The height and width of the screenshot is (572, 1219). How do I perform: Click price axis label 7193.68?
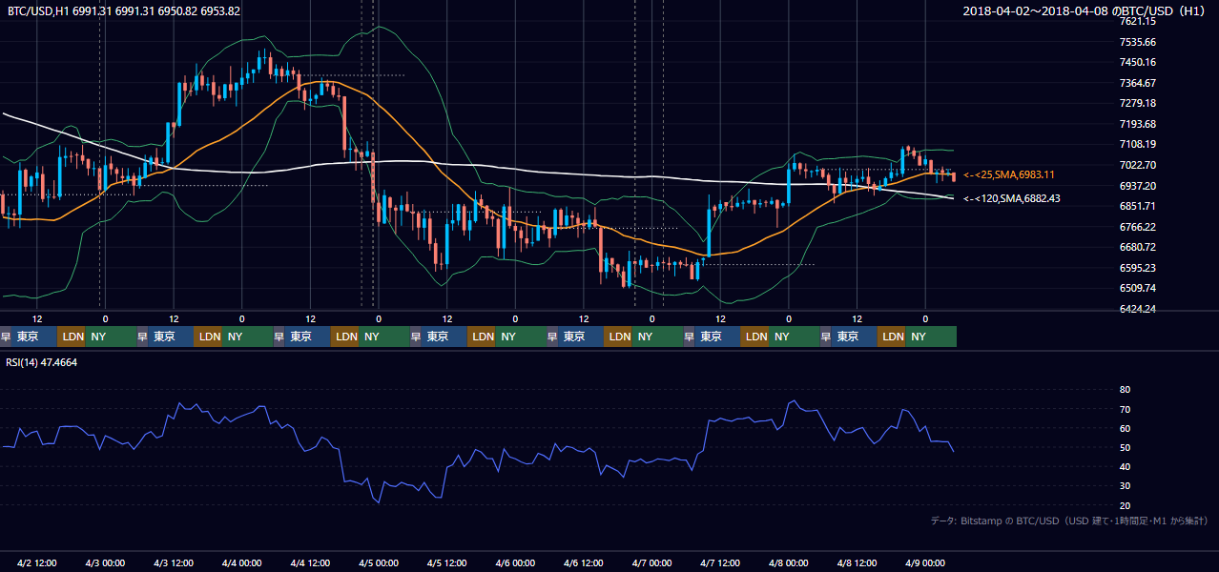tap(1138, 124)
